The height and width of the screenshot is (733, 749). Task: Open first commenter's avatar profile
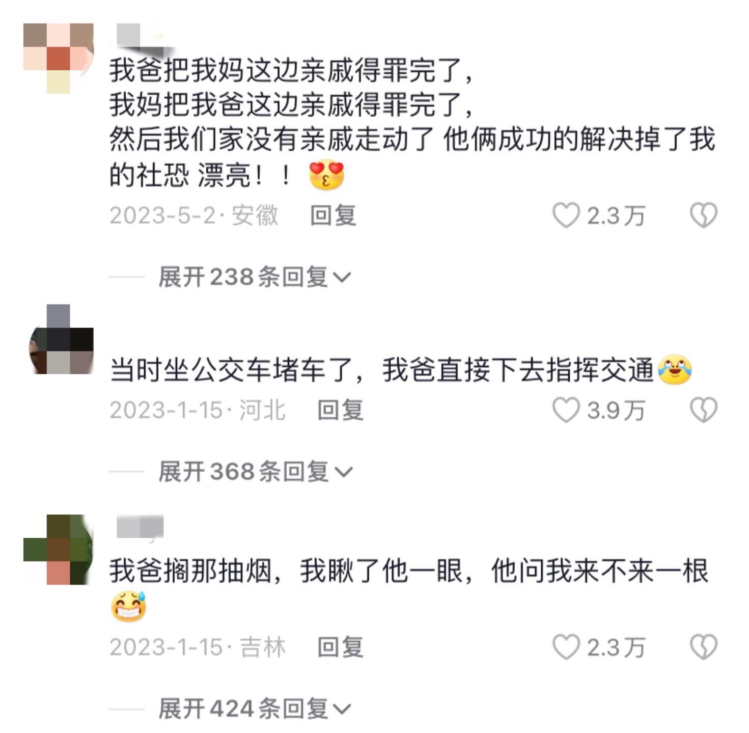59,58
